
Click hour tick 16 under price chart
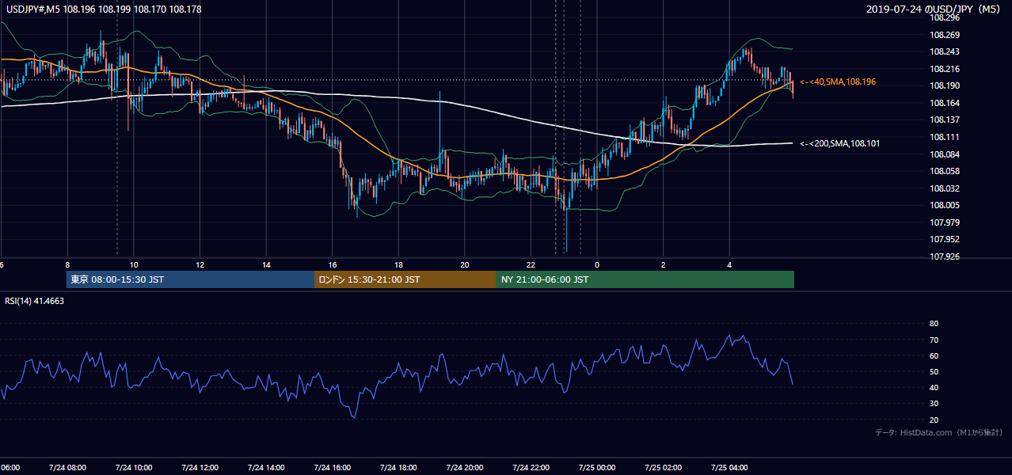pyautogui.click(x=332, y=265)
